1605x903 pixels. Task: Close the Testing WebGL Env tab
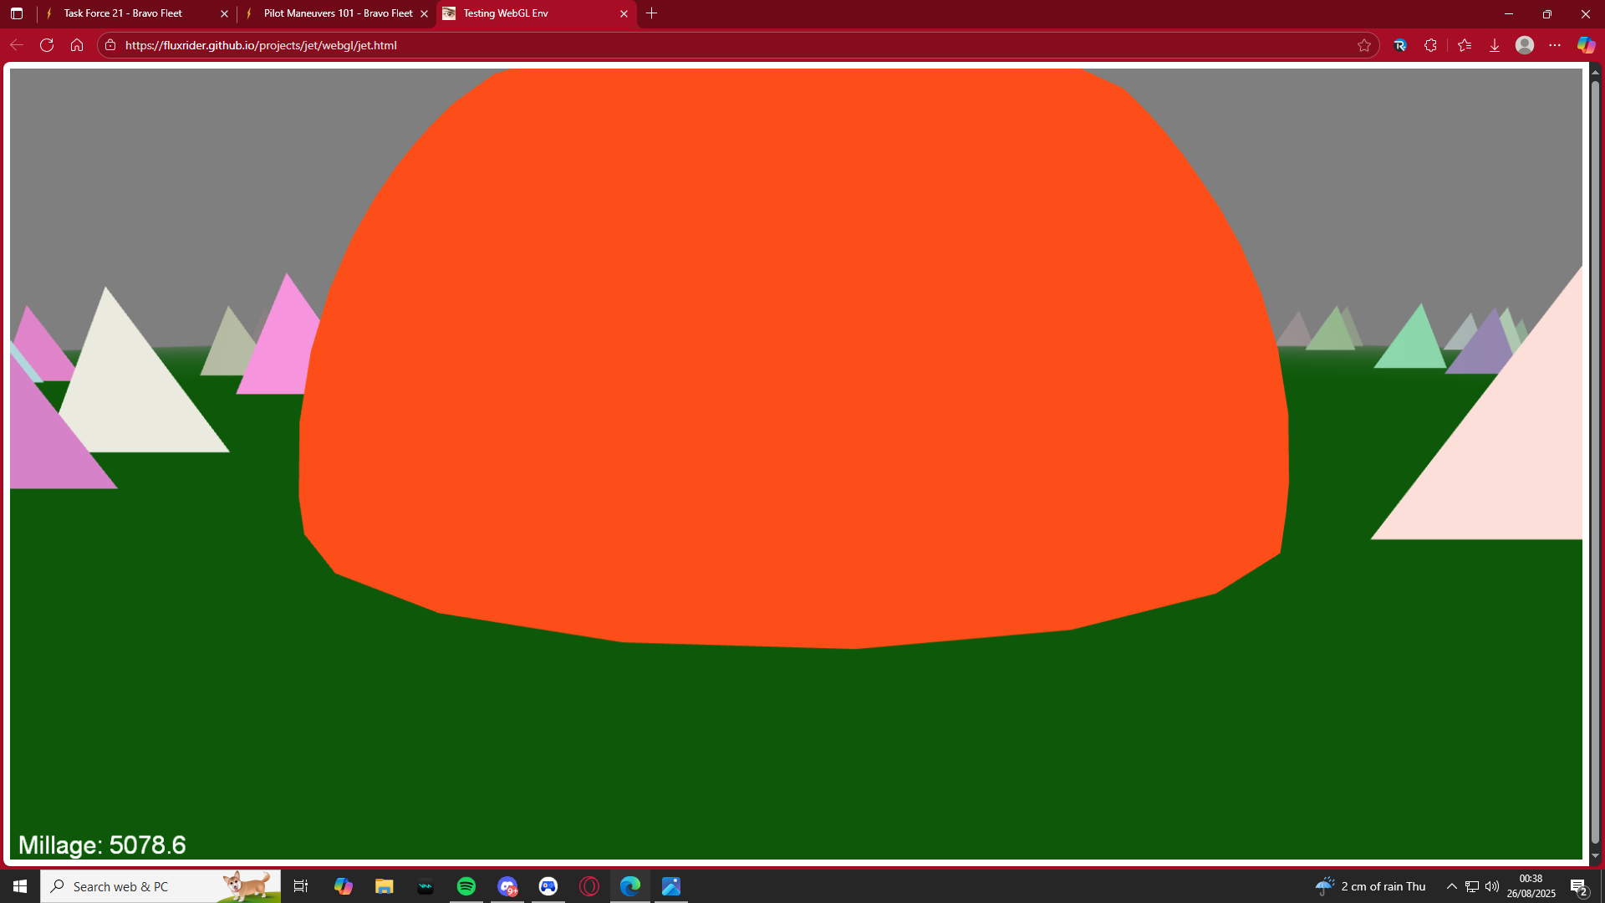(x=624, y=13)
